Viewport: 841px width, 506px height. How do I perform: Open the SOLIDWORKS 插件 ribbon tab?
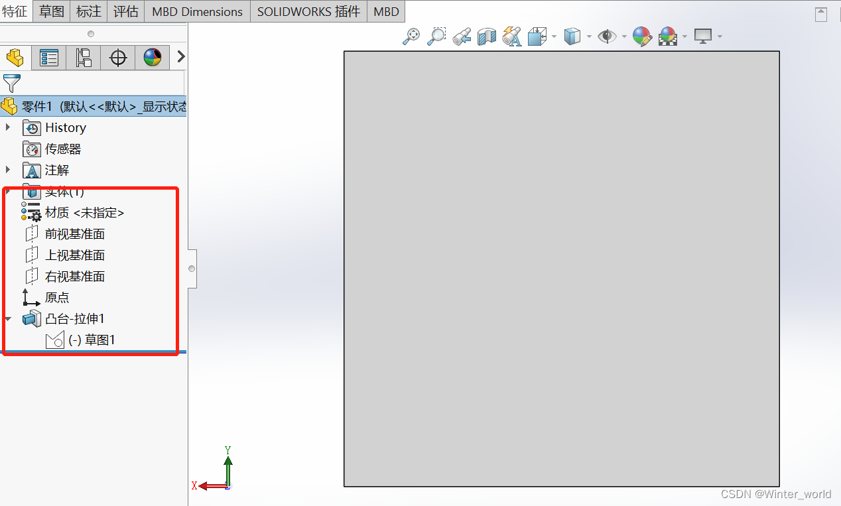coord(308,11)
